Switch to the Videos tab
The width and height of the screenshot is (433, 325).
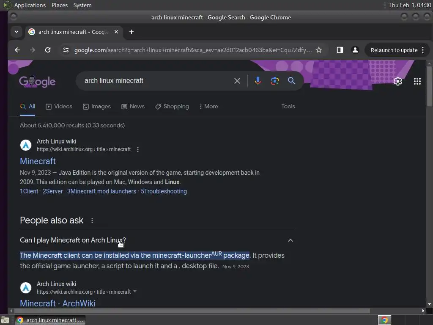tap(59, 106)
